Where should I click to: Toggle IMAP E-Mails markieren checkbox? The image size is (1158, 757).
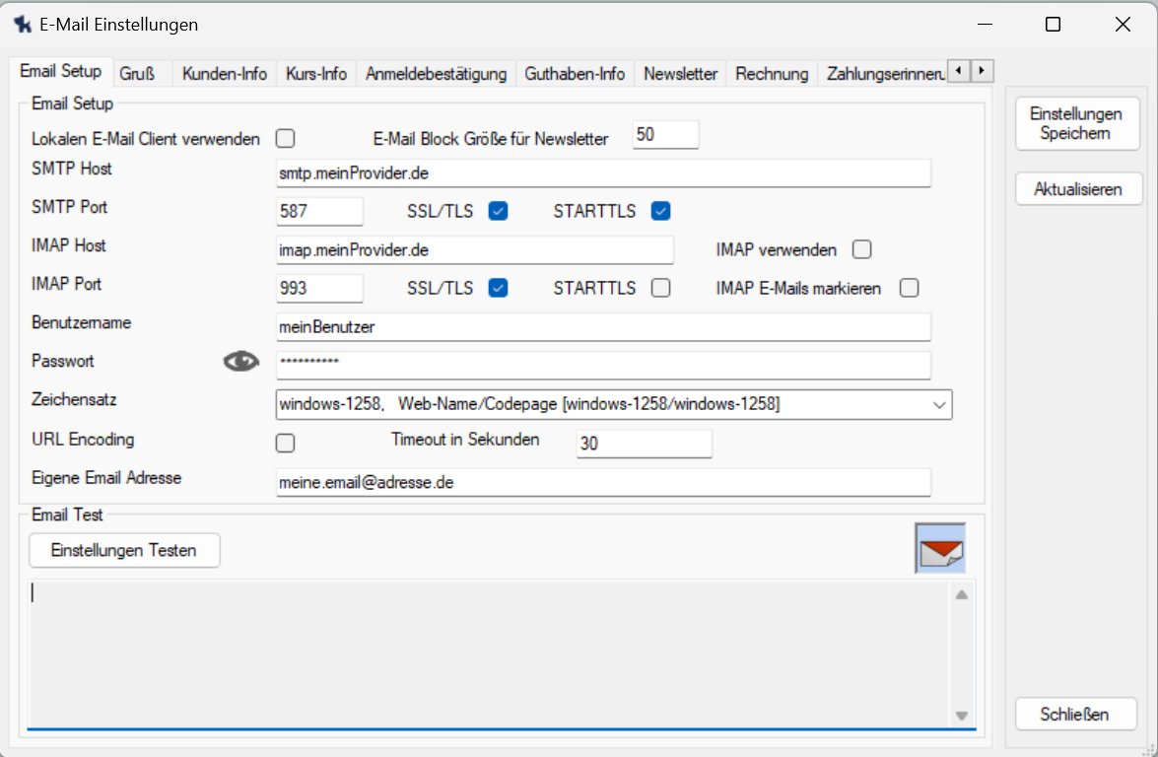[909, 288]
